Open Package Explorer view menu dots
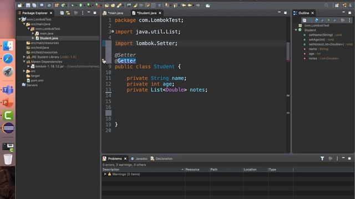 [83, 13]
